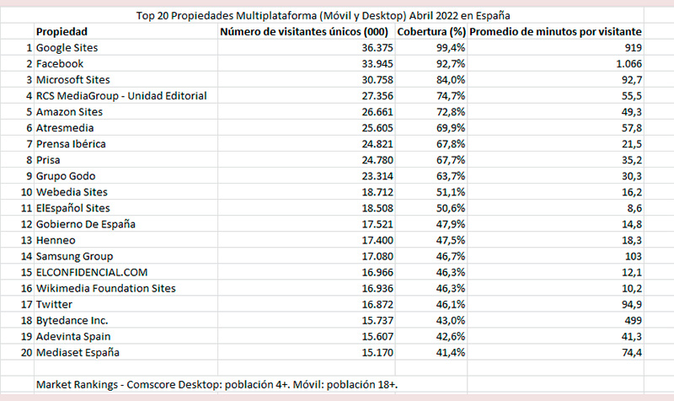This screenshot has width=674, height=401.
Task: Click the 'Market Rankings - Comscore' footnote
Action: [217, 385]
